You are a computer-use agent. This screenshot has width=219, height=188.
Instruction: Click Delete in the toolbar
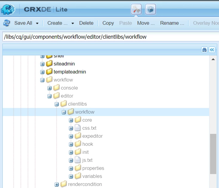pyautogui.click(x=86, y=23)
